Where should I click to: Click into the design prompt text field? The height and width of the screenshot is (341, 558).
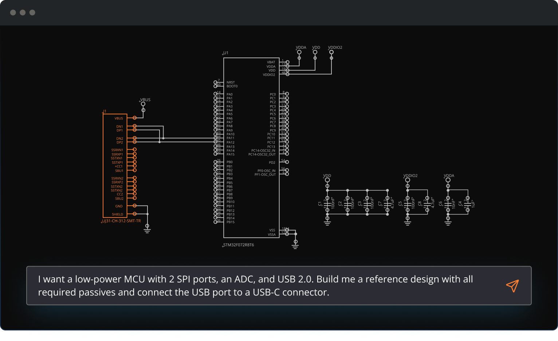[255, 286]
